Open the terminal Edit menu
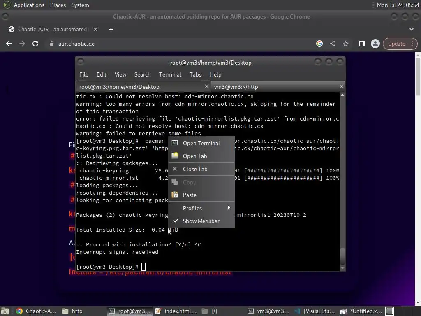421x316 pixels. [x=102, y=75]
